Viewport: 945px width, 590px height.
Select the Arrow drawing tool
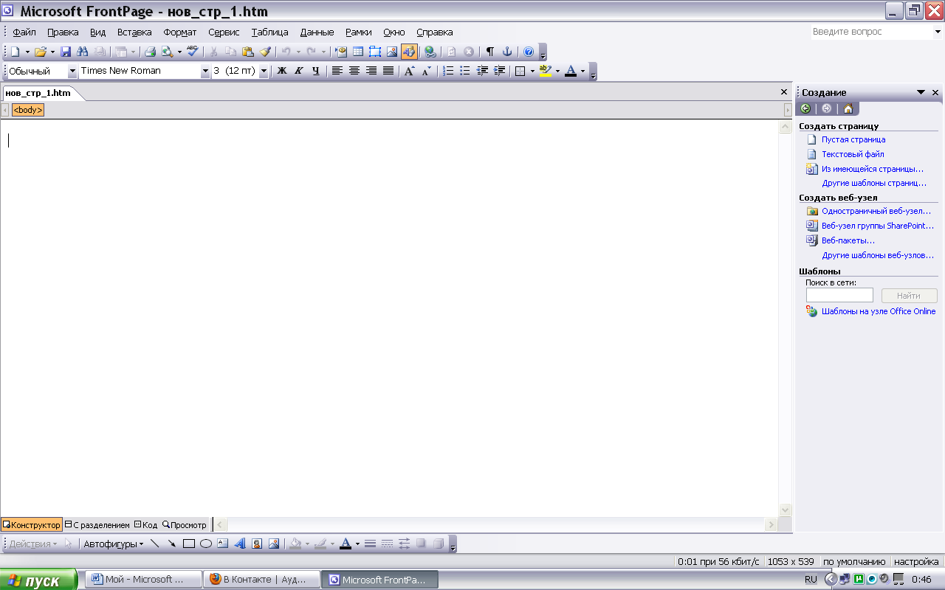click(171, 544)
